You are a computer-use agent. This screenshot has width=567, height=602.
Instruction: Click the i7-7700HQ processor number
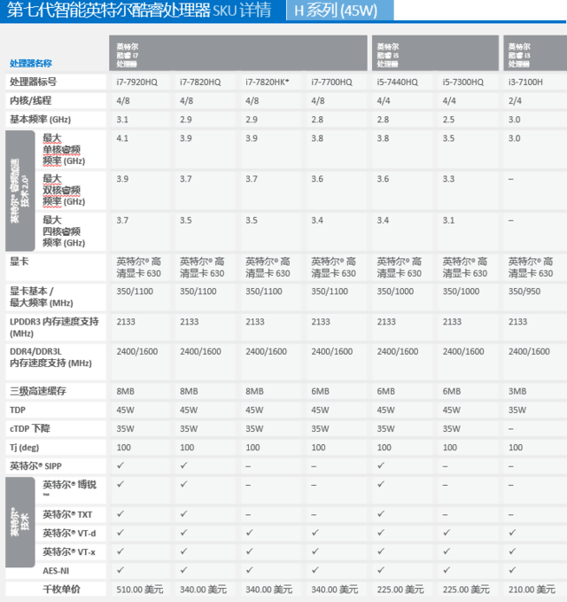[x=332, y=82]
